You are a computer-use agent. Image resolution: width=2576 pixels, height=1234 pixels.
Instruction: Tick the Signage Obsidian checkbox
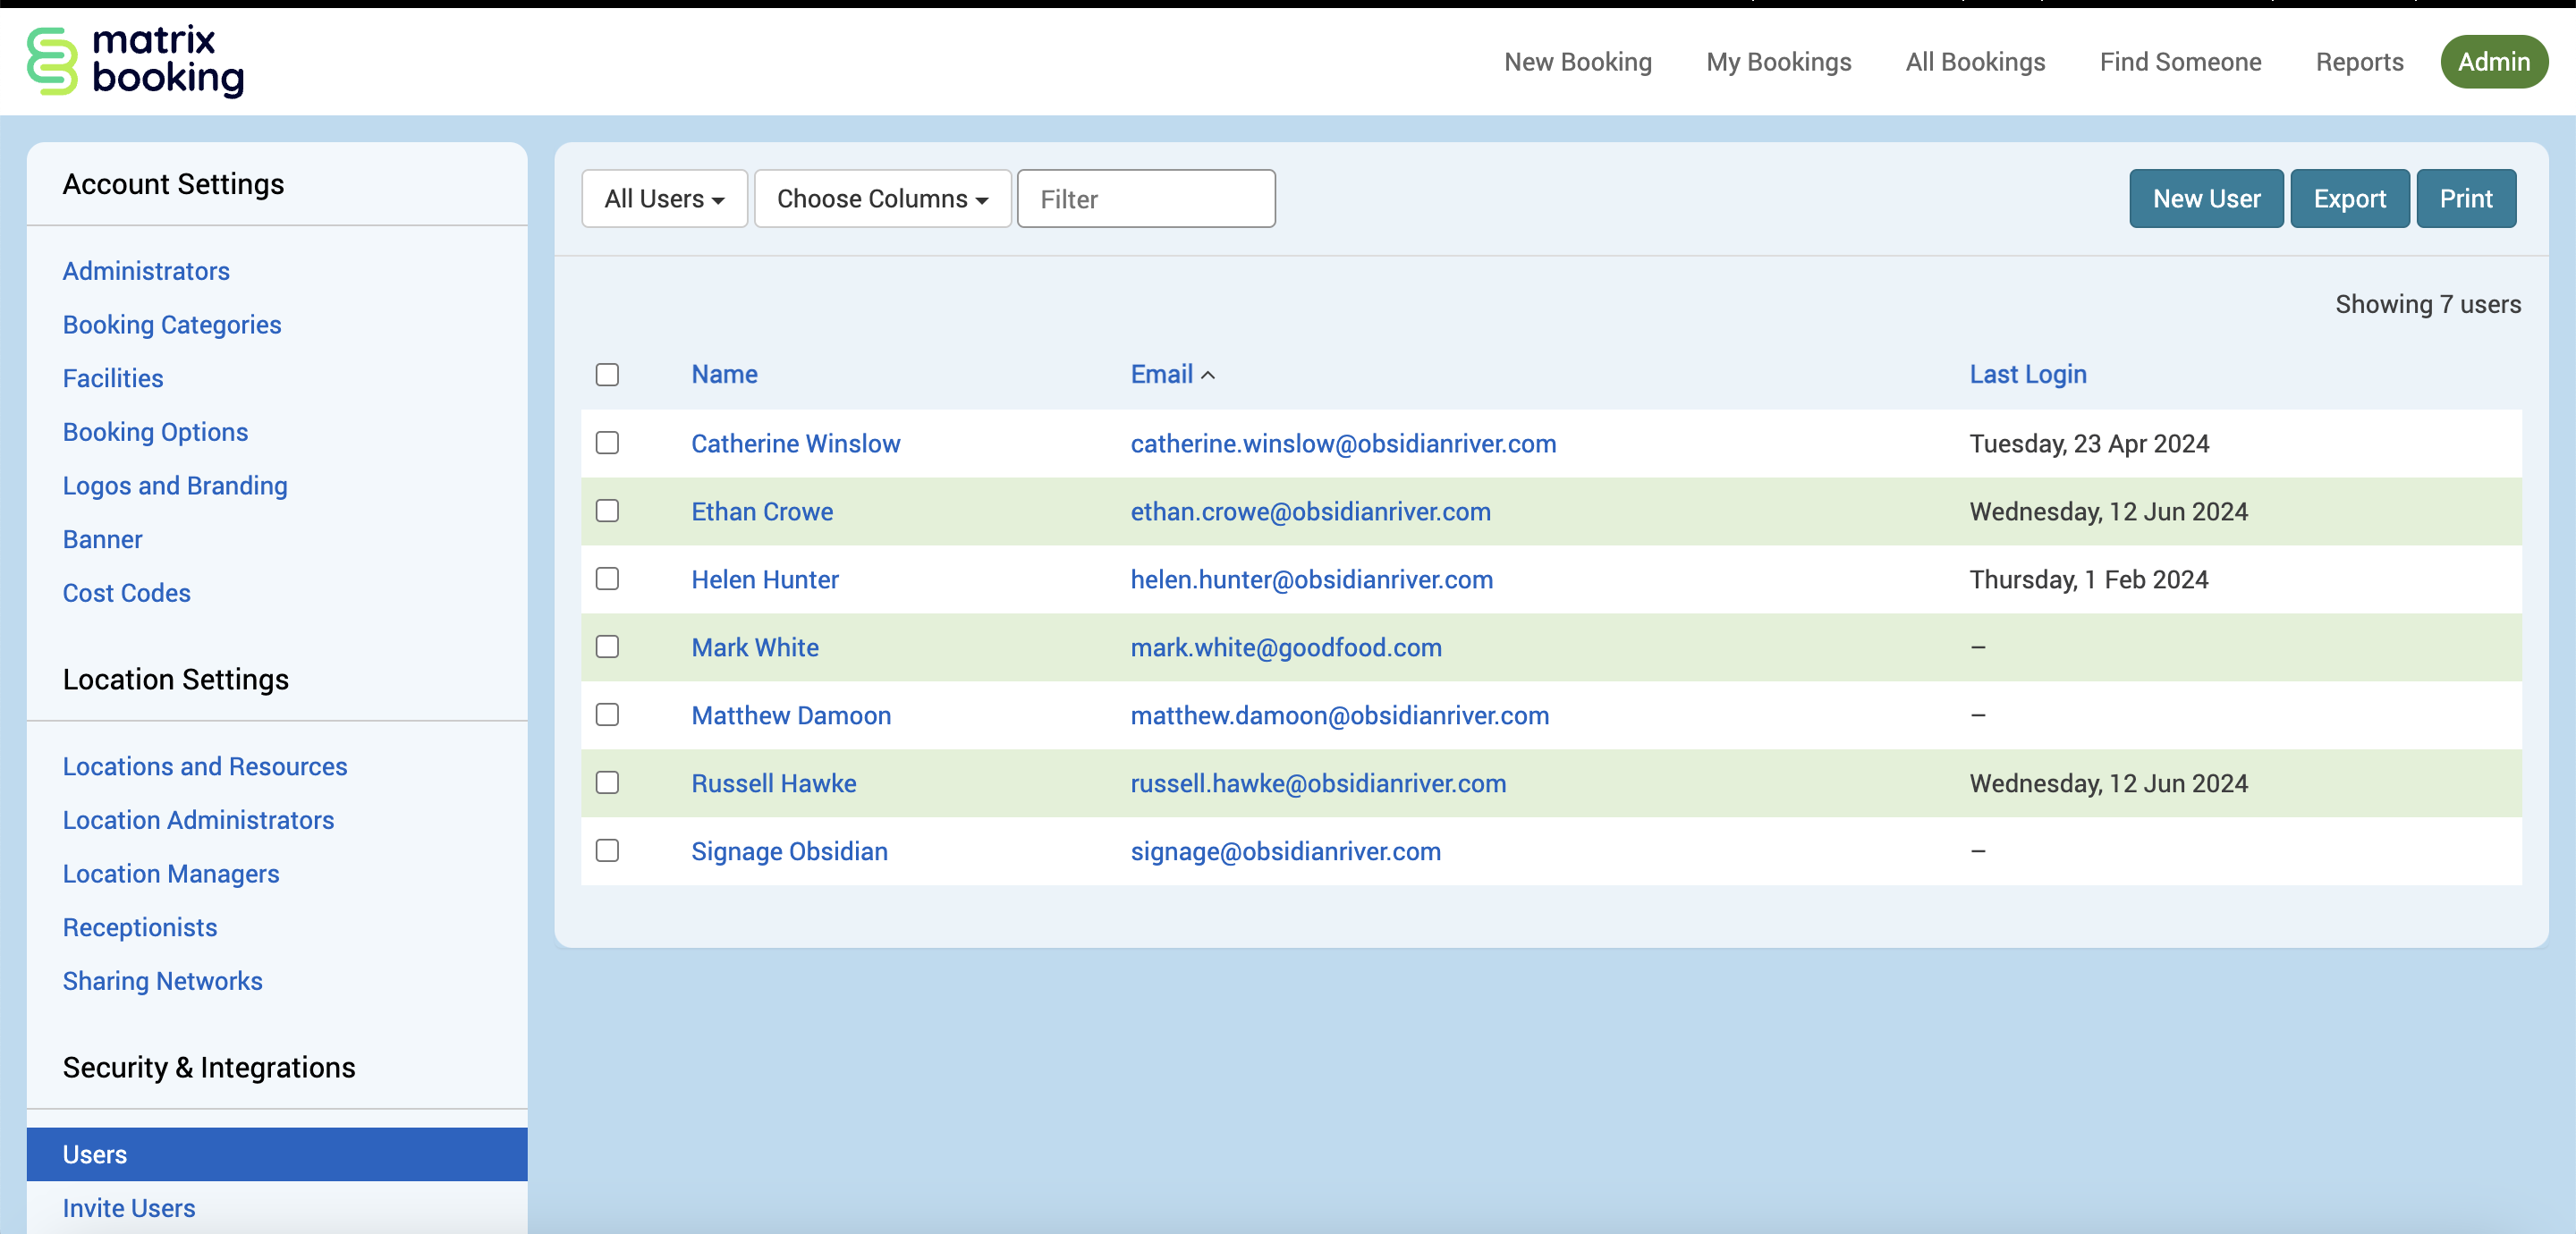tap(607, 850)
